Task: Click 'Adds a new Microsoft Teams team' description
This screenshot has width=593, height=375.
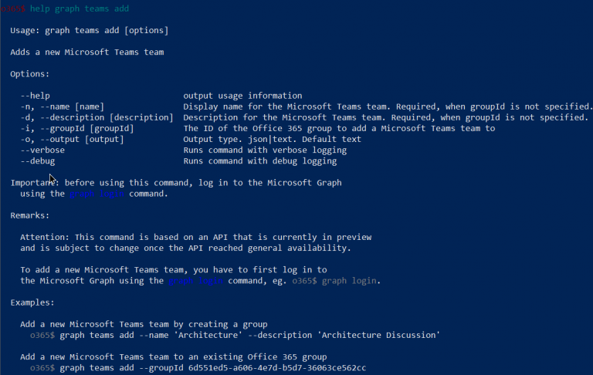Action: tap(87, 52)
